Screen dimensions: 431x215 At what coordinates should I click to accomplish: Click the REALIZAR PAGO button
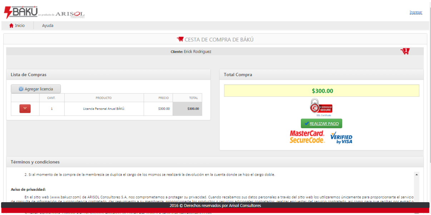pos(321,124)
